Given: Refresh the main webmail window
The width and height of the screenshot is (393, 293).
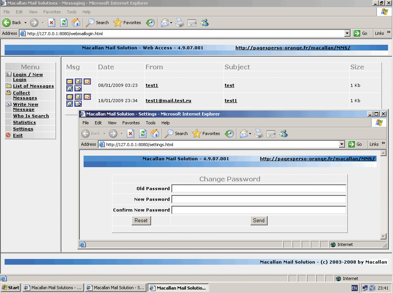Looking at the screenshot, I should pos(64,23).
